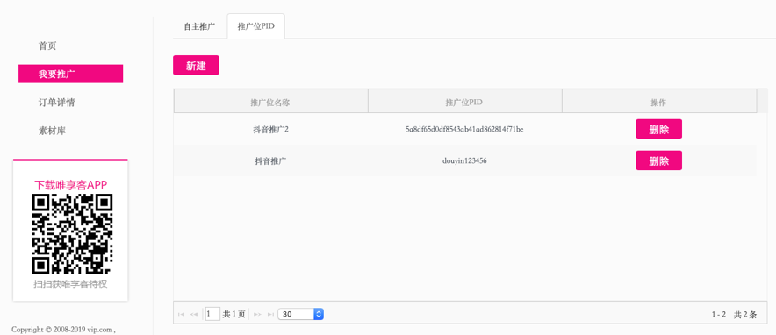
Task: Click the 共 1 页 page total
Action: tap(234, 314)
